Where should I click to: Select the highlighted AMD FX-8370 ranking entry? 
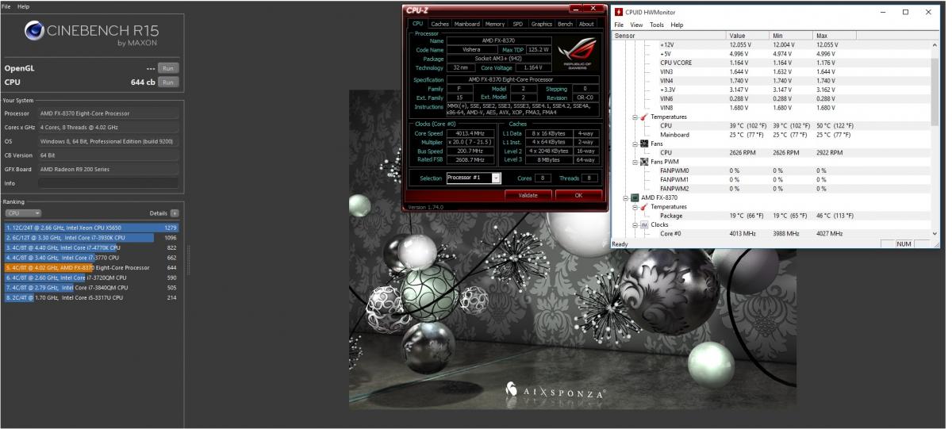tap(91, 268)
